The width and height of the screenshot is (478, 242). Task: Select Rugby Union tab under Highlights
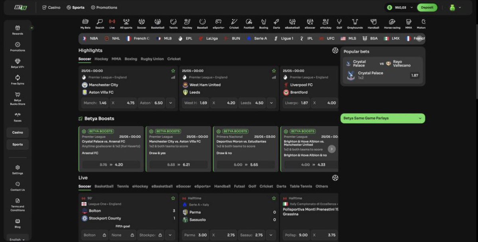[152, 59]
